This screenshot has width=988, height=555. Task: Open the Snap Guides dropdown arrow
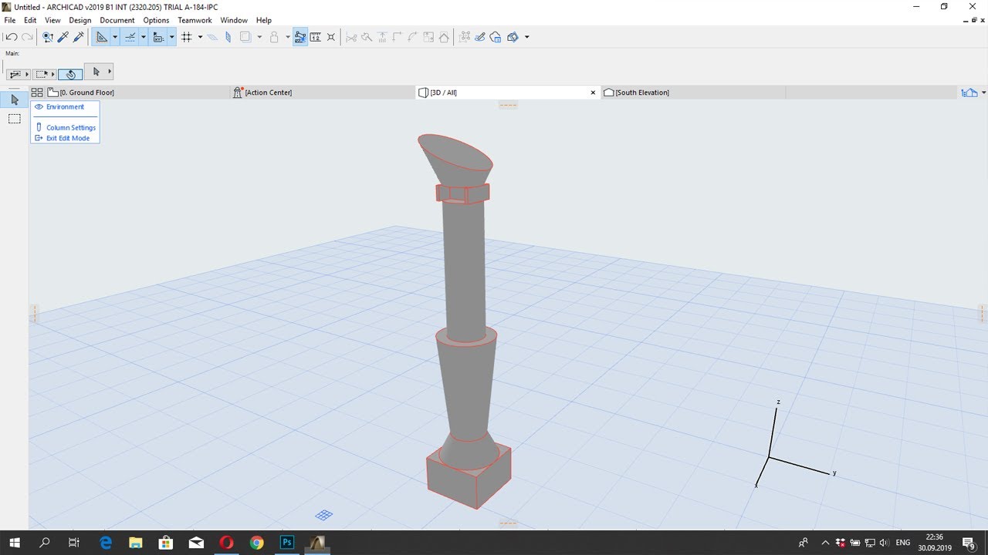(x=144, y=37)
